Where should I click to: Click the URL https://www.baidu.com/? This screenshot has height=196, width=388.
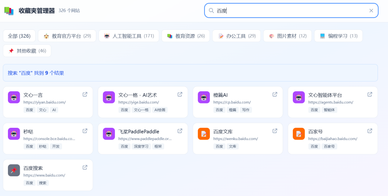pos(44,175)
